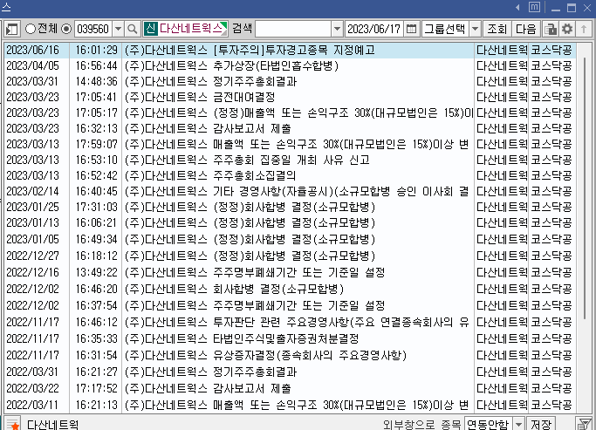Open the 그룹선택 dropdown arrow

point(475,29)
